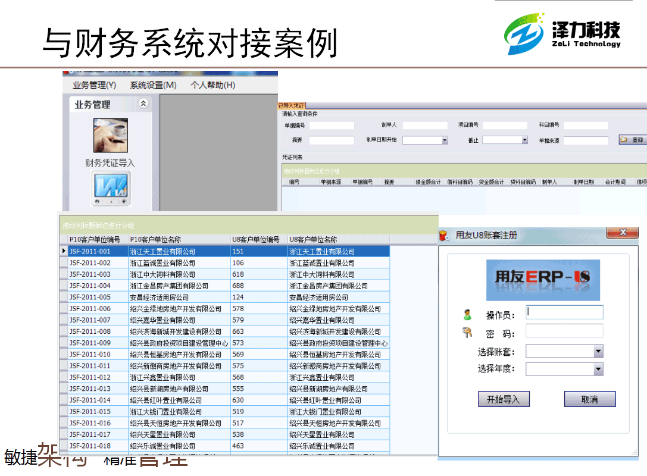Image resolution: width=647 pixels, height=476 pixels.
Task: Select row JSF-2011-009
Action: pyautogui.click(x=225, y=343)
